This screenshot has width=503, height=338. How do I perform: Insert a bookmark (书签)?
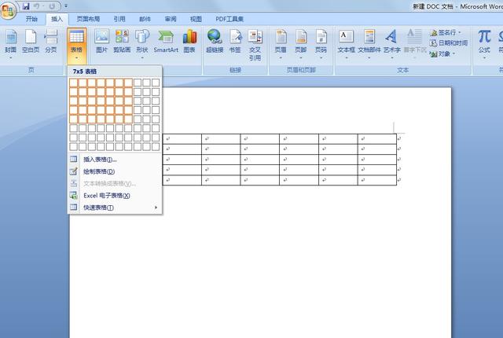(235, 41)
